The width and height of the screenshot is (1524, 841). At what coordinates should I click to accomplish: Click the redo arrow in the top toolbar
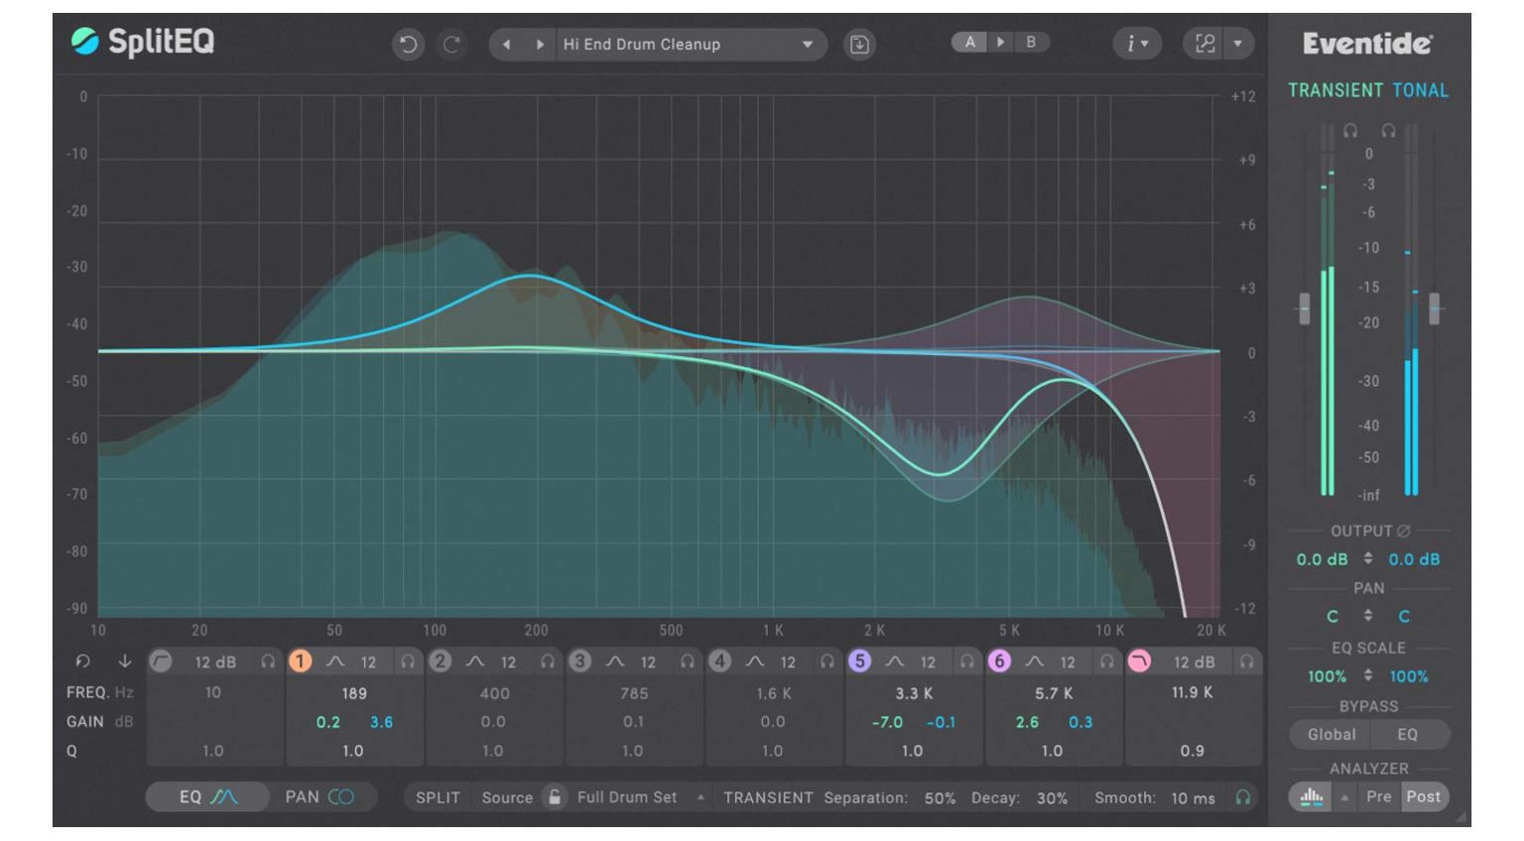coord(451,45)
